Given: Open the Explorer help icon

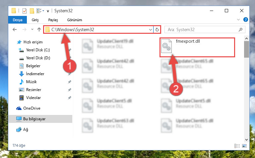Looking at the screenshot, I should point(246,20).
